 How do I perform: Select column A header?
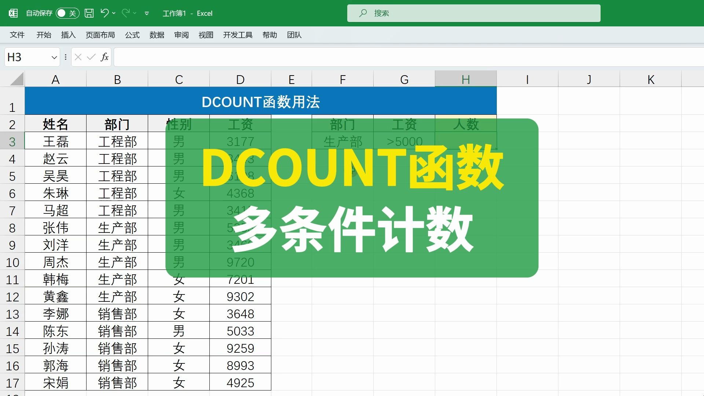[x=55, y=79]
